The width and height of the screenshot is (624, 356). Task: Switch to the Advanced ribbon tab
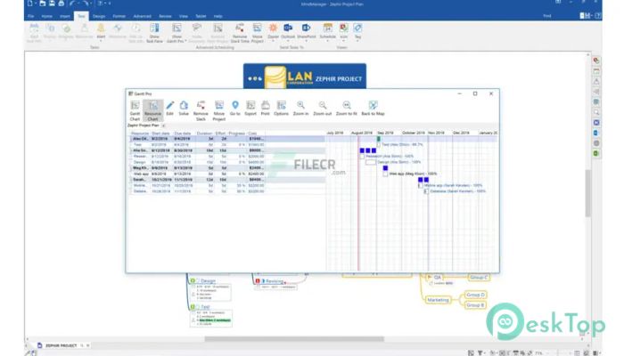pos(142,16)
